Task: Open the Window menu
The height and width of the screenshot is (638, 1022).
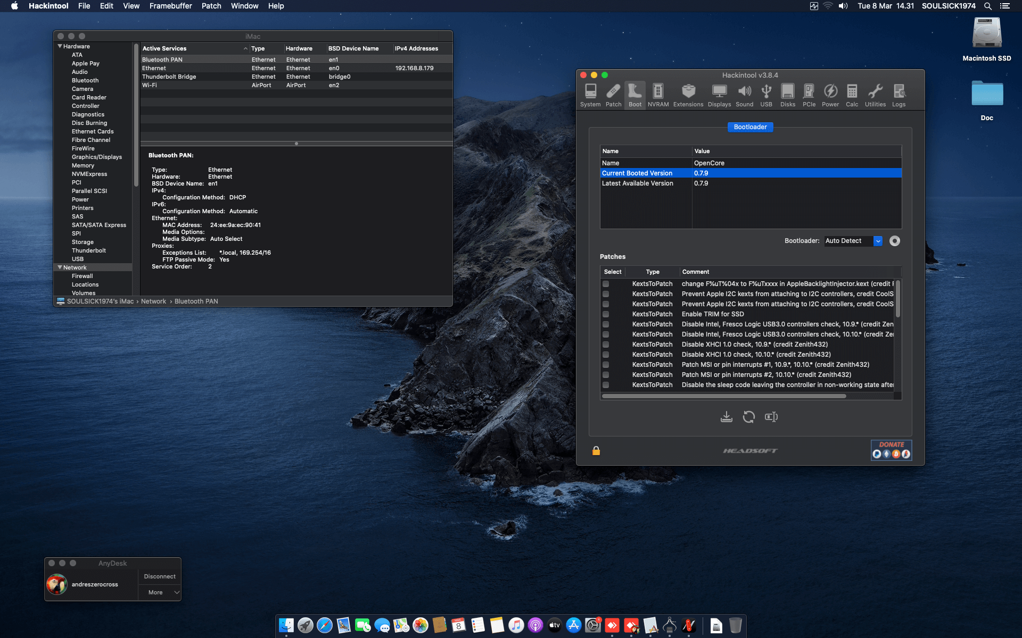Action: [x=244, y=6]
